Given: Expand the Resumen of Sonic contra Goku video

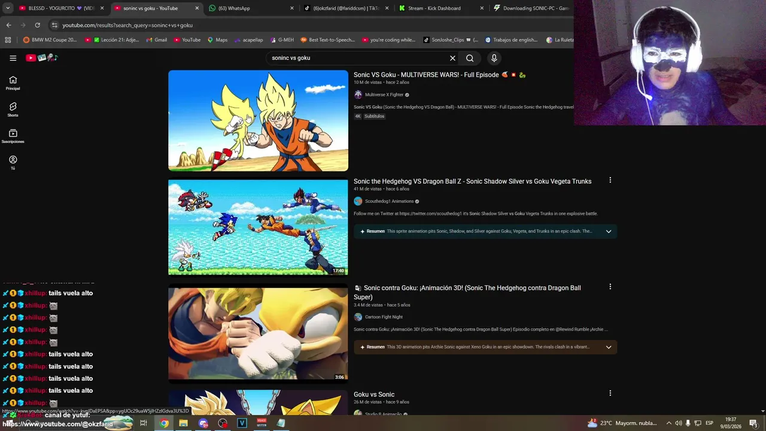Looking at the screenshot, I should (609, 347).
